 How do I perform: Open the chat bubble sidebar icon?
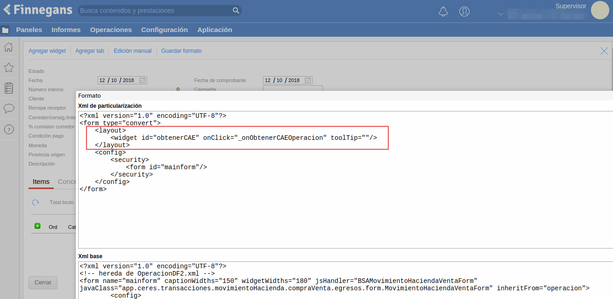(8, 109)
